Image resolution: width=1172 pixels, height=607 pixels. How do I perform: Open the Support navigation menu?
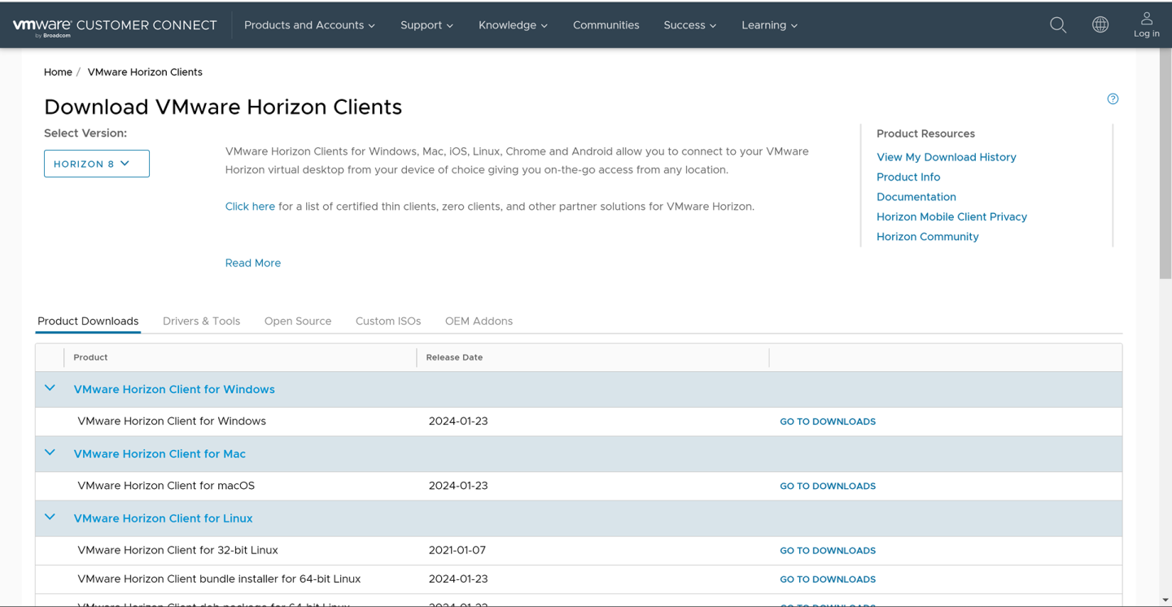[426, 24]
